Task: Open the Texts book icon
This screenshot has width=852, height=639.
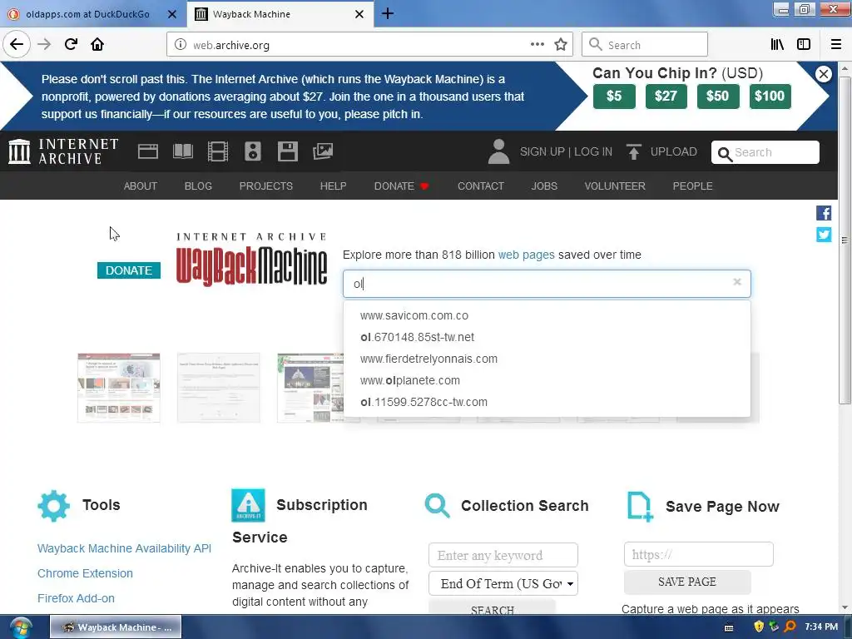Action: point(182,151)
